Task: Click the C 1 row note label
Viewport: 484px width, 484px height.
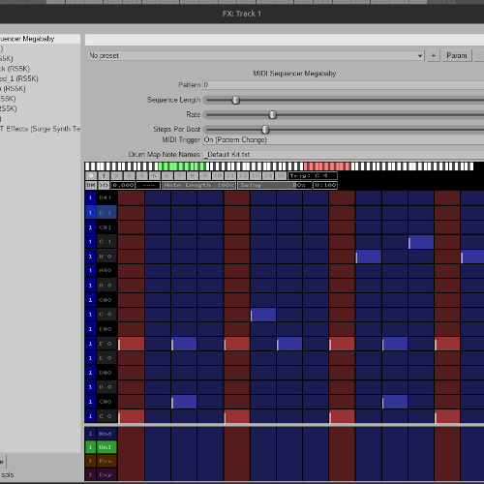Action: pos(106,242)
